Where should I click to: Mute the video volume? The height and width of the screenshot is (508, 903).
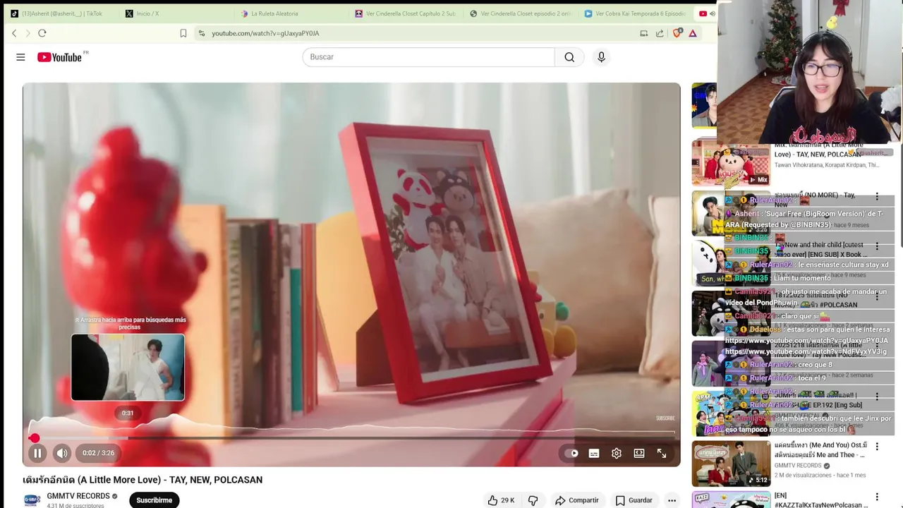tap(62, 453)
